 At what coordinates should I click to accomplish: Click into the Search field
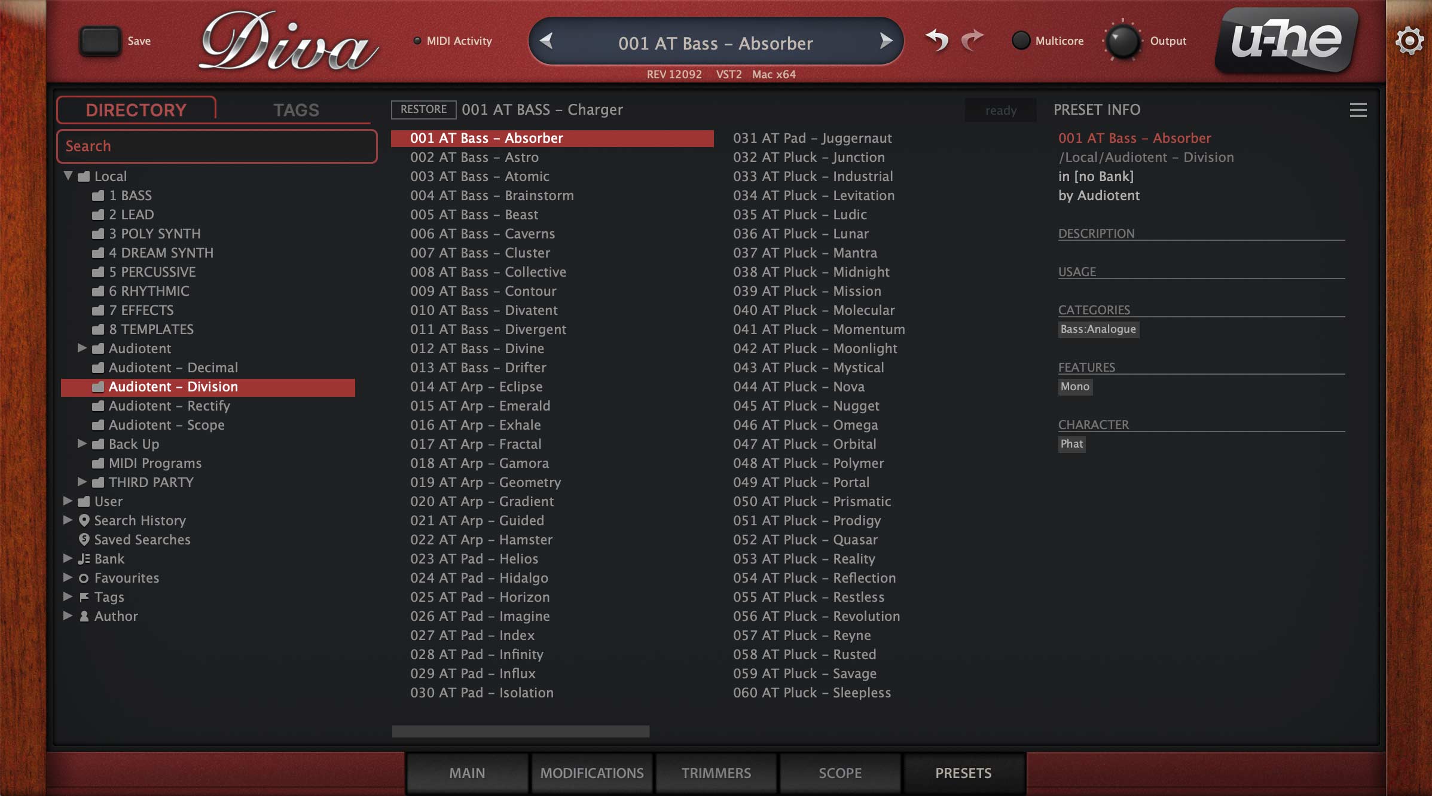pyautogui.click(x=216, y=146)
